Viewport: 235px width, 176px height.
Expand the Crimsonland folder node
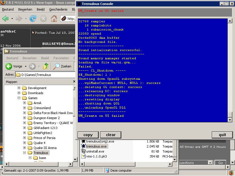[24, 108]
